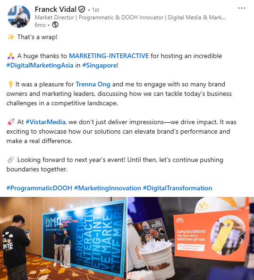Open the #ProgrammaticDOOH hashtag
Viewport: 254px width, 280px height.
[x=39, y=188]
